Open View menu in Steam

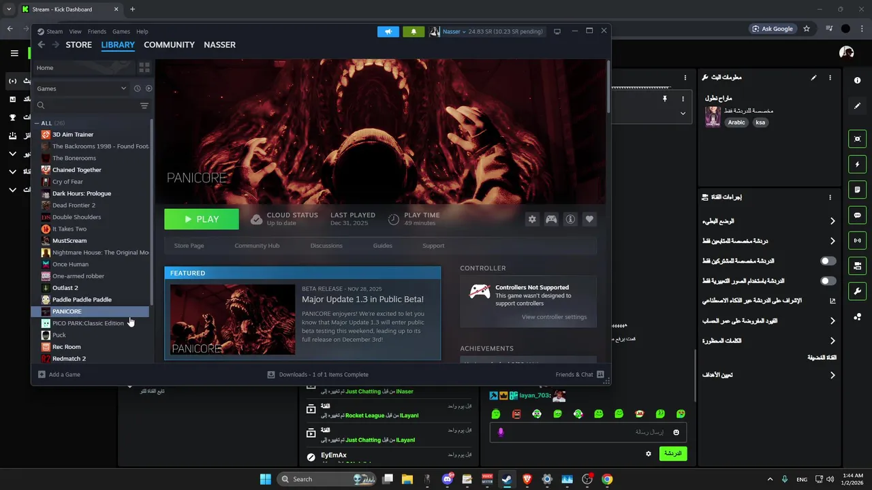[75, 31]
